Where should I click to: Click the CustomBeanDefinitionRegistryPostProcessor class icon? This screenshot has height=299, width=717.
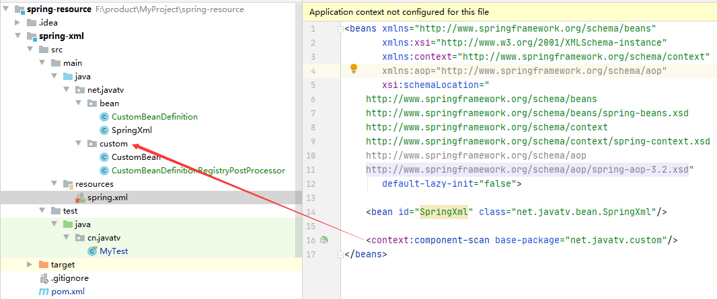104,171
